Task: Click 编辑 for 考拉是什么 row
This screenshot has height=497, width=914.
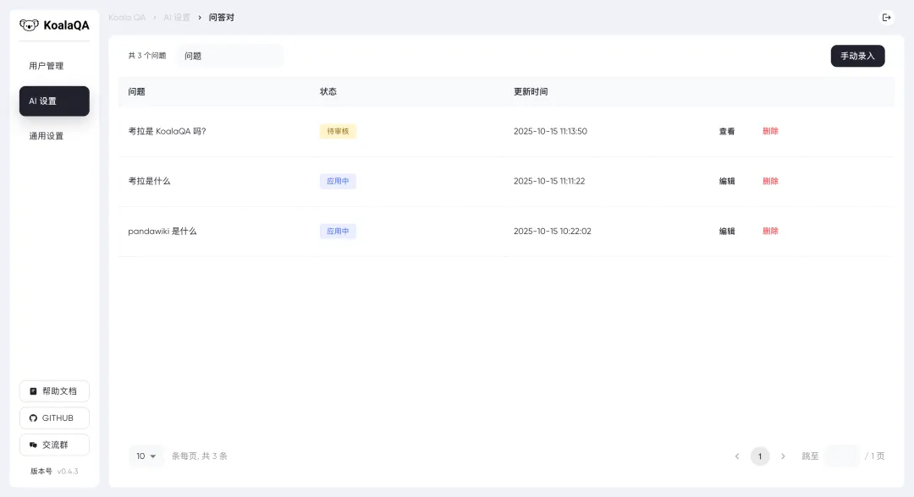Action: [x=727, y=182]
